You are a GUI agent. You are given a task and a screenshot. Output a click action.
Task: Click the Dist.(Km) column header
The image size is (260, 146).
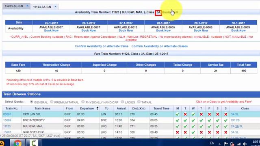click(139, 108)
